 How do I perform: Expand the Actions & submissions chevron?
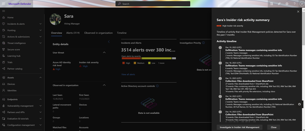click(x=41, y=37)
